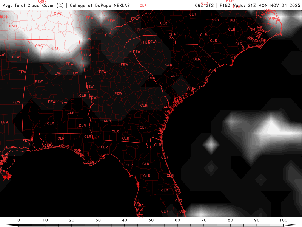This screenshot has width=302, height=227.
Task: Click the diamond-shaped cloud patch east of Florida
Action: coord(211,145)
